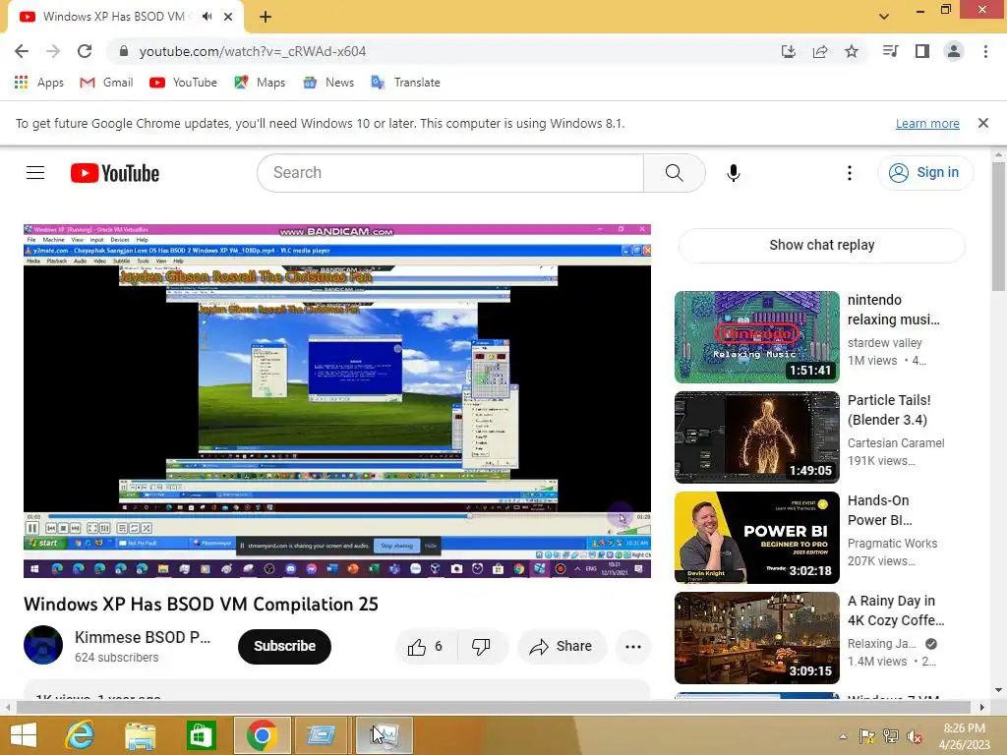Click the 'nintendo relaxing musi...' title text
Viewport: 1007px width, 755px height.
pyautogui.click(x=893, y=310)
